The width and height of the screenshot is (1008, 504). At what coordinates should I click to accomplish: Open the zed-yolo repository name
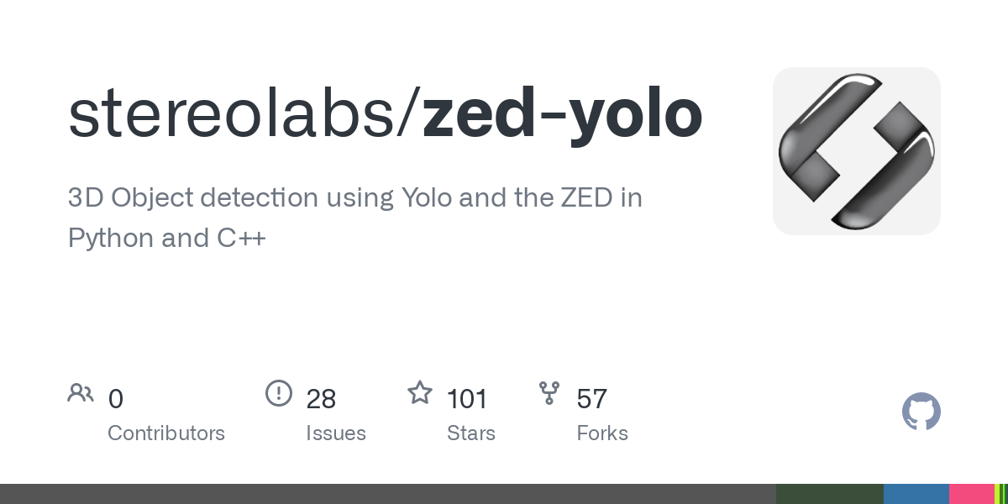click(562, 116)
